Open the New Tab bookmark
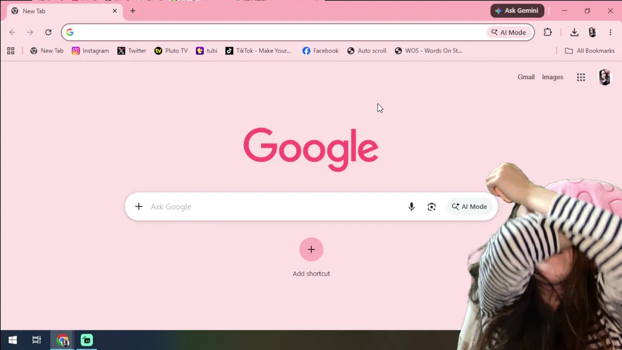 coord(47,51)
